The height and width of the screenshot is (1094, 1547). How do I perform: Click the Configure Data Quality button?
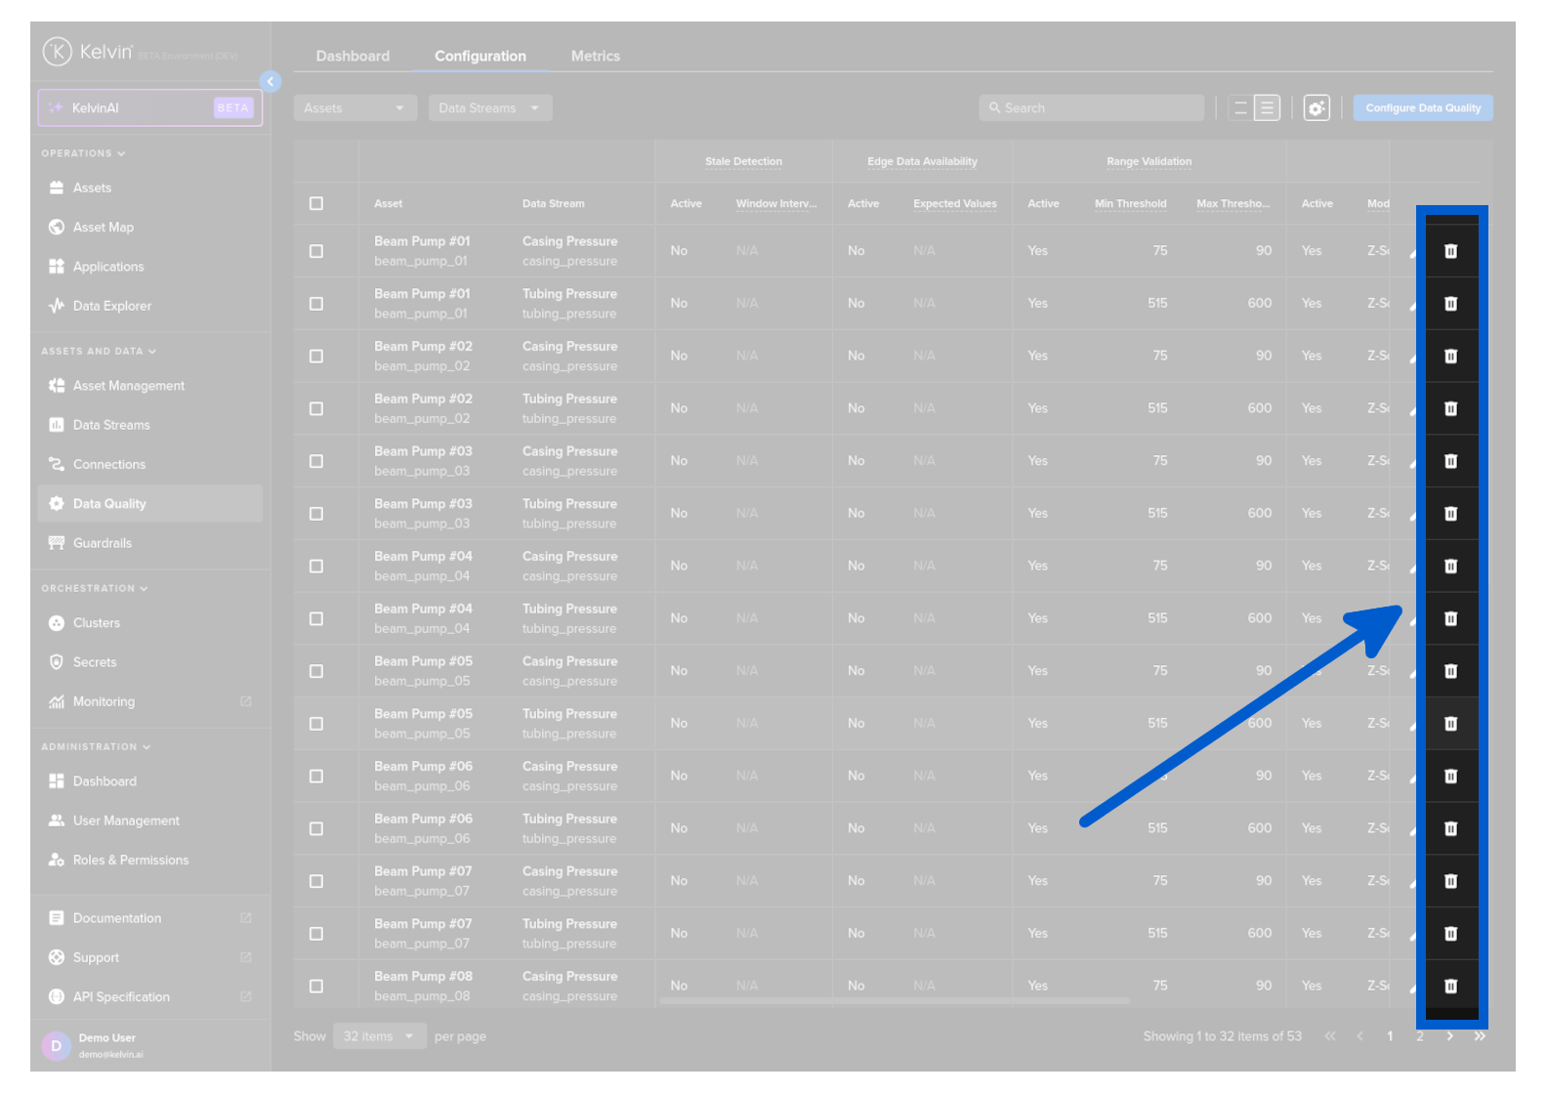(1422, 108)
